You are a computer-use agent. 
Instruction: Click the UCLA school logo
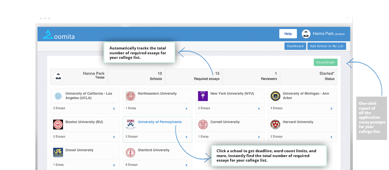58,96
